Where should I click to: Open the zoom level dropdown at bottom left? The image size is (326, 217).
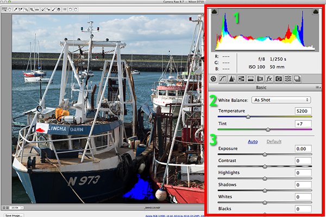(17, 208)
